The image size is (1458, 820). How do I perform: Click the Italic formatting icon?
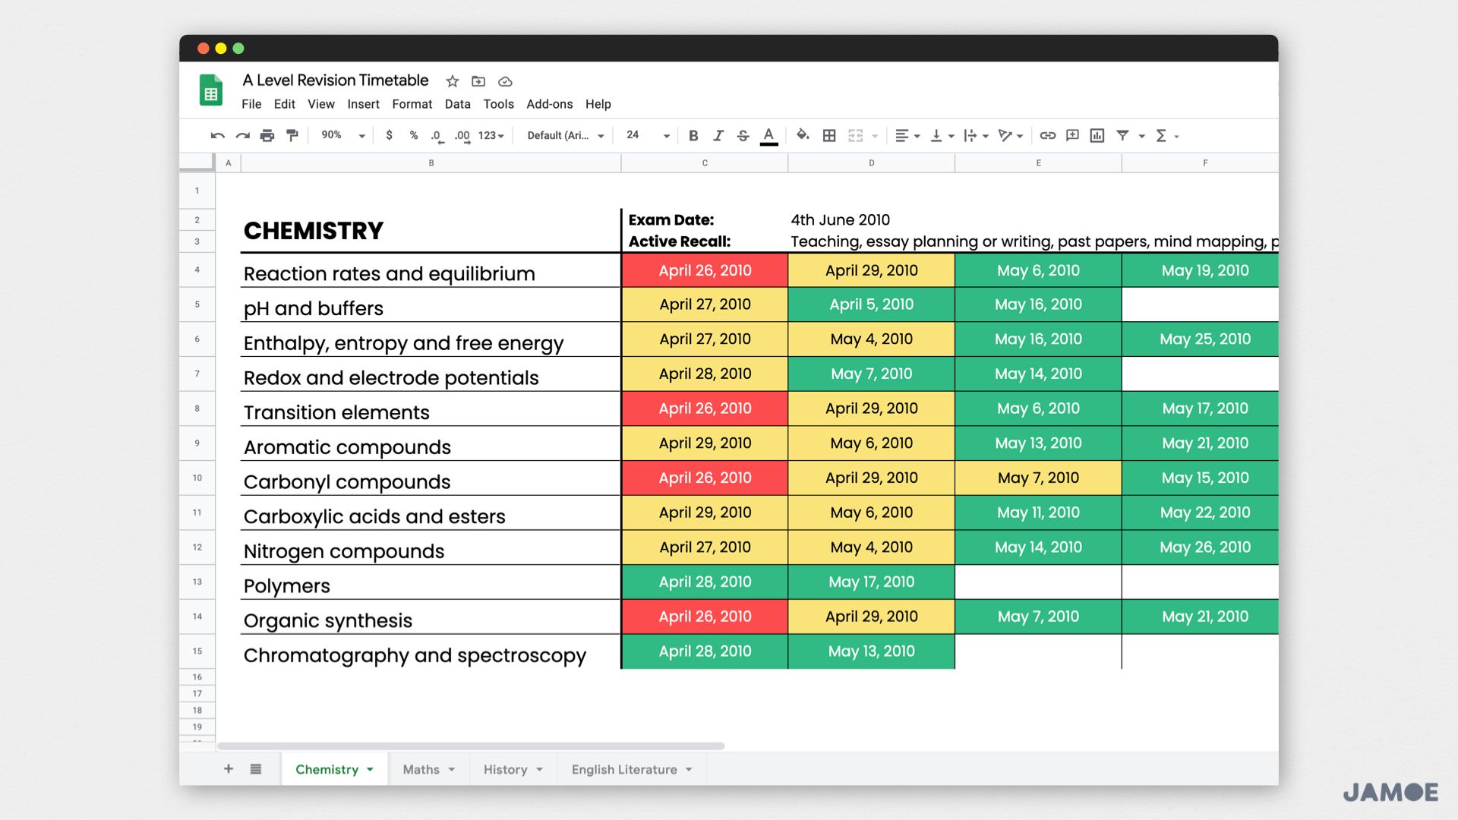717,135
